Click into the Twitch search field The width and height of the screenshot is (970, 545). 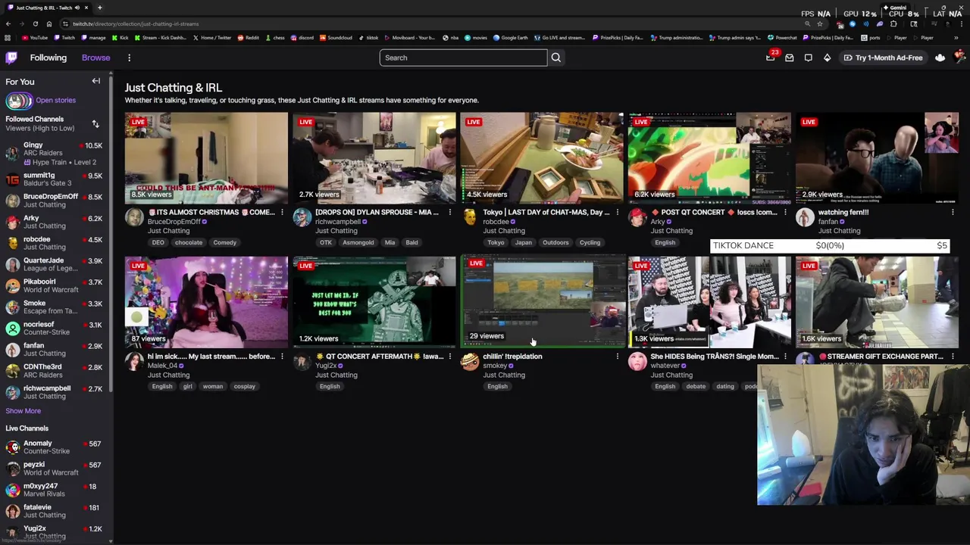[x=463, y=58]
